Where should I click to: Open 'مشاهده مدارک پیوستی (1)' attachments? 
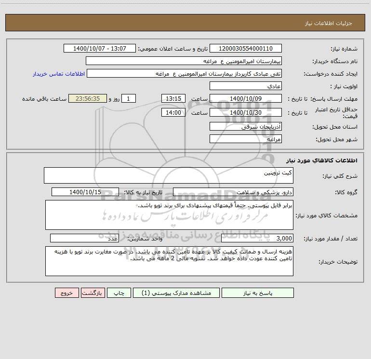pos(176,293)
